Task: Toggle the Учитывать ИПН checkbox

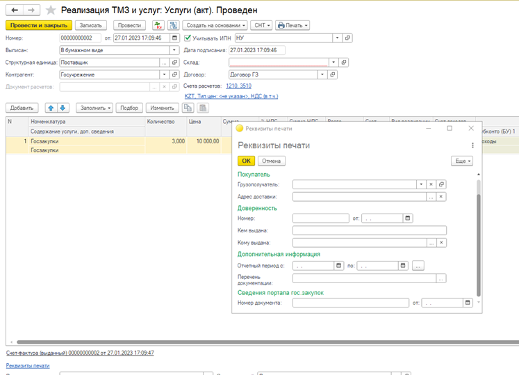Action: tap(187, 38)
